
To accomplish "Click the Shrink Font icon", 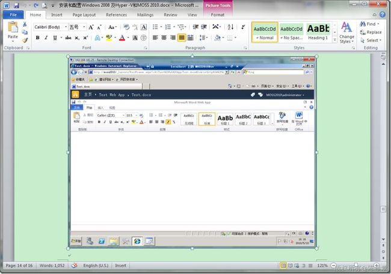I will point(99,27).
